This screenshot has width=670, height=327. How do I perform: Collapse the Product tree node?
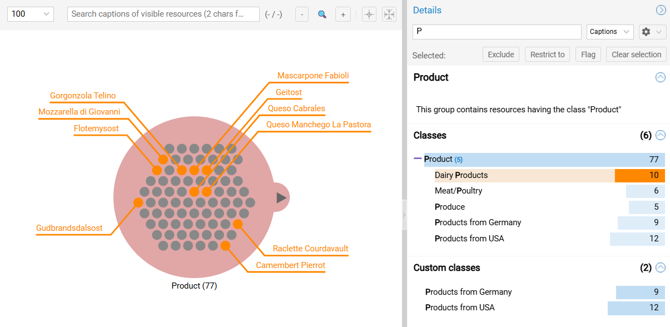point(418,159)
